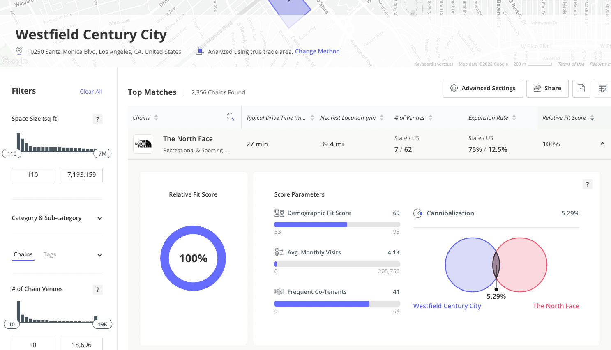This screenshot has height=350, width=611.
Task: Click the Frequent Co-Tenants handshake icon
Action: 279,291
